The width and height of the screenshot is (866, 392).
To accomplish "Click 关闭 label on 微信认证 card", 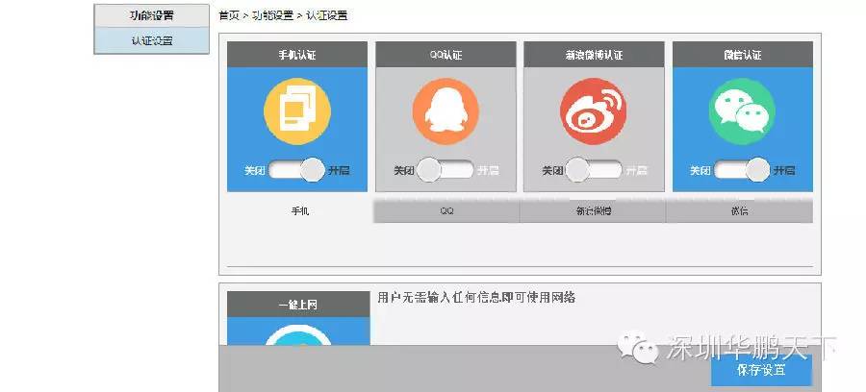I will 700,171.
